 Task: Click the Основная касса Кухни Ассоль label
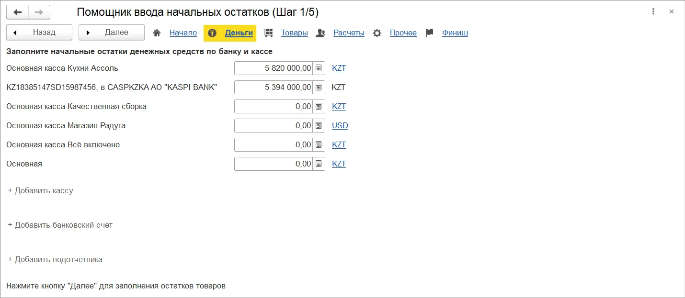pos(62,68)
